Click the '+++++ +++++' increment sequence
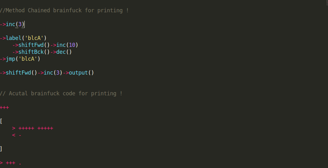Image resolution: width=328 pixels, height=168 pixels. click(36, 128)
